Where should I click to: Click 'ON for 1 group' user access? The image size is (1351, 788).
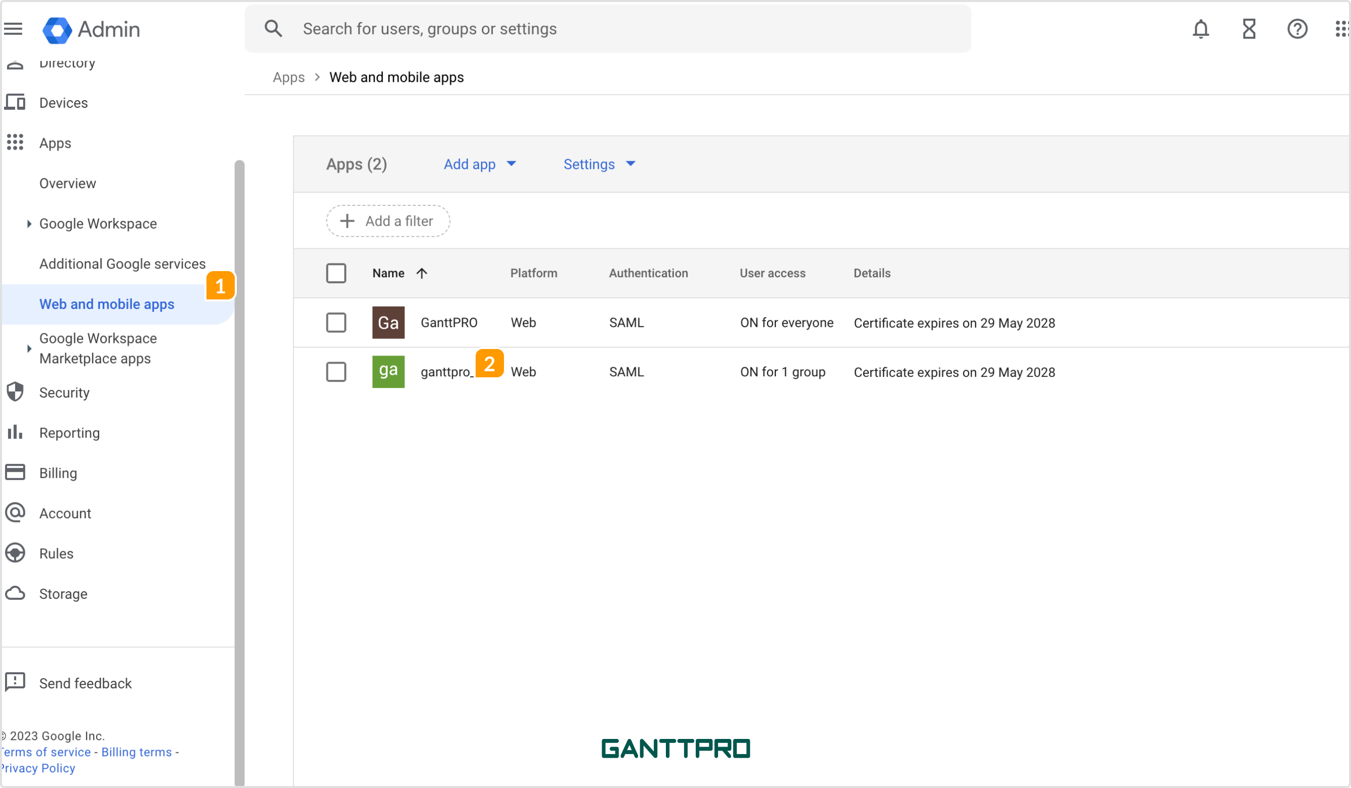[783, 372]
